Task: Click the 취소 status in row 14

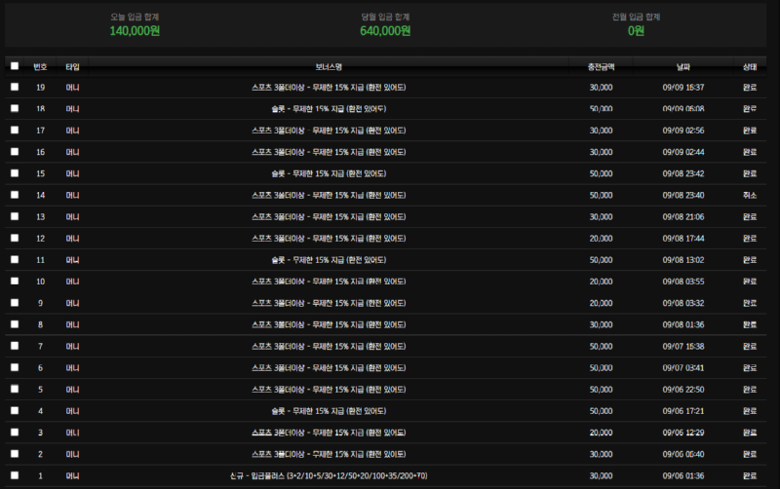Action: (x=750, y=195)
